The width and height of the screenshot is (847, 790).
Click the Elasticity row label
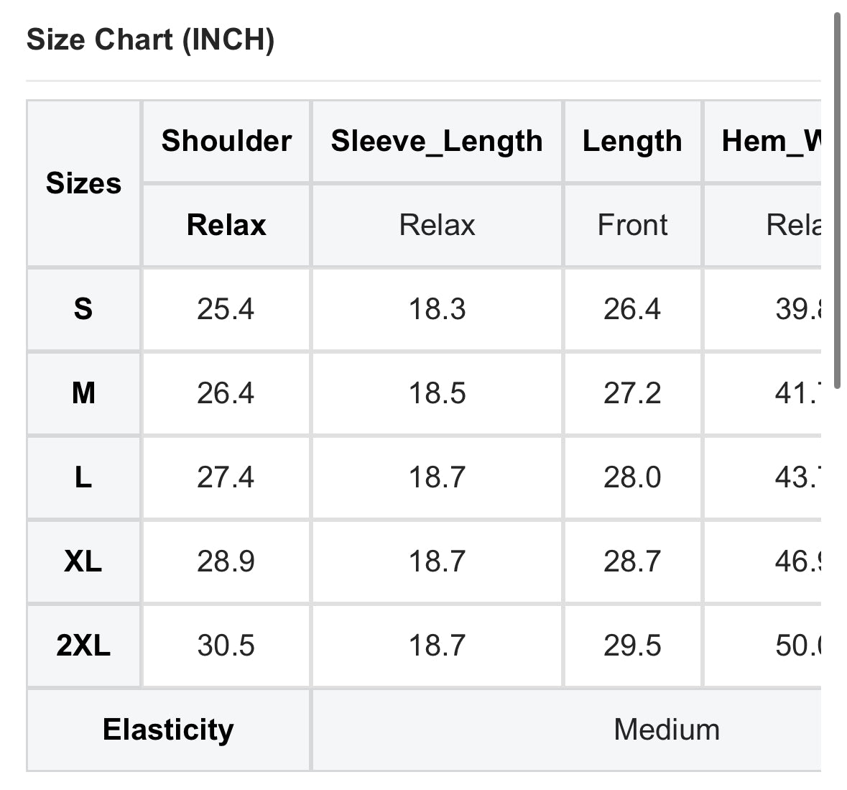(x=168, y=730)
